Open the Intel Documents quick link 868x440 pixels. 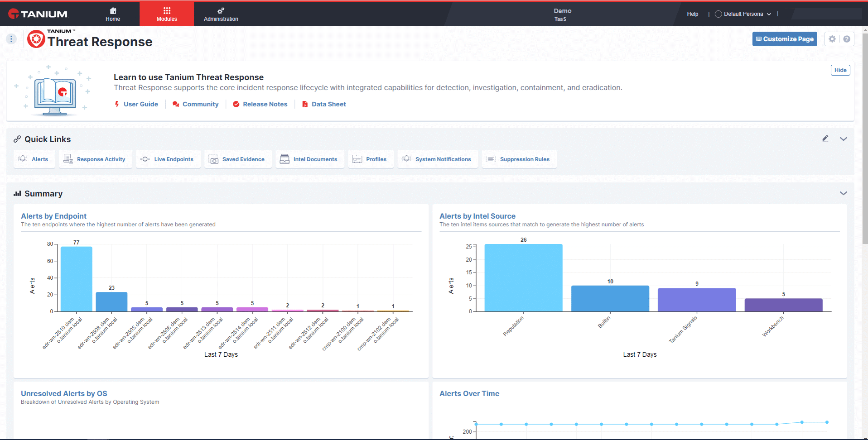pos(310,159)
